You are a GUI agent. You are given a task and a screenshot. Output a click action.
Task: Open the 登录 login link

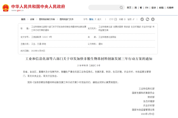coord(154,8)
